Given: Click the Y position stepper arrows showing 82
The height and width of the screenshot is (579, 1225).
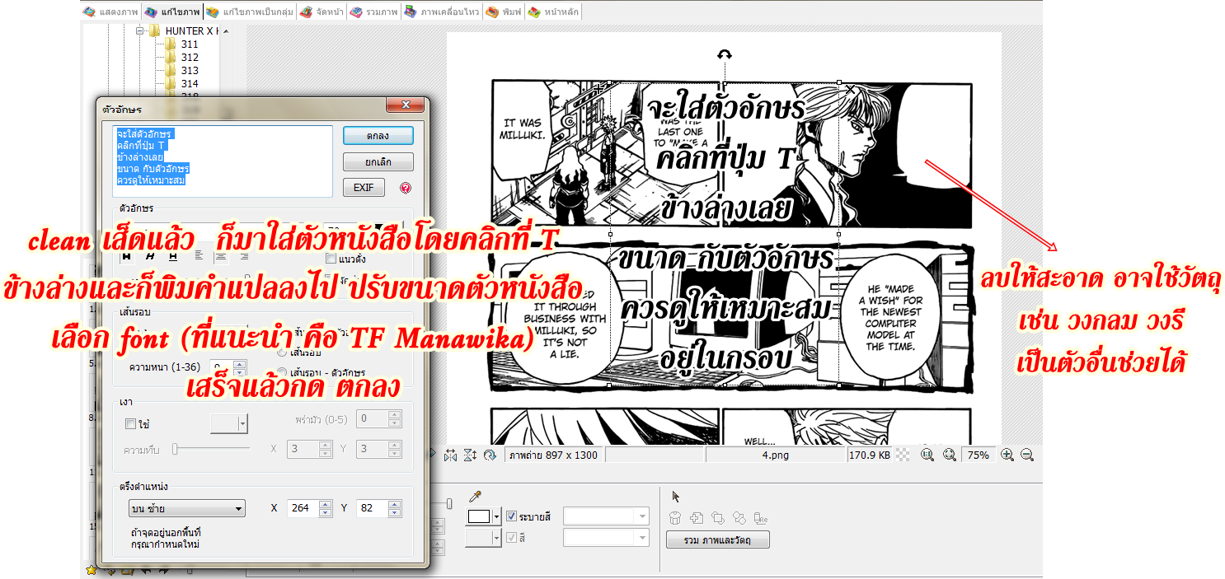Looking at the screenshot, I should point(395,508).
